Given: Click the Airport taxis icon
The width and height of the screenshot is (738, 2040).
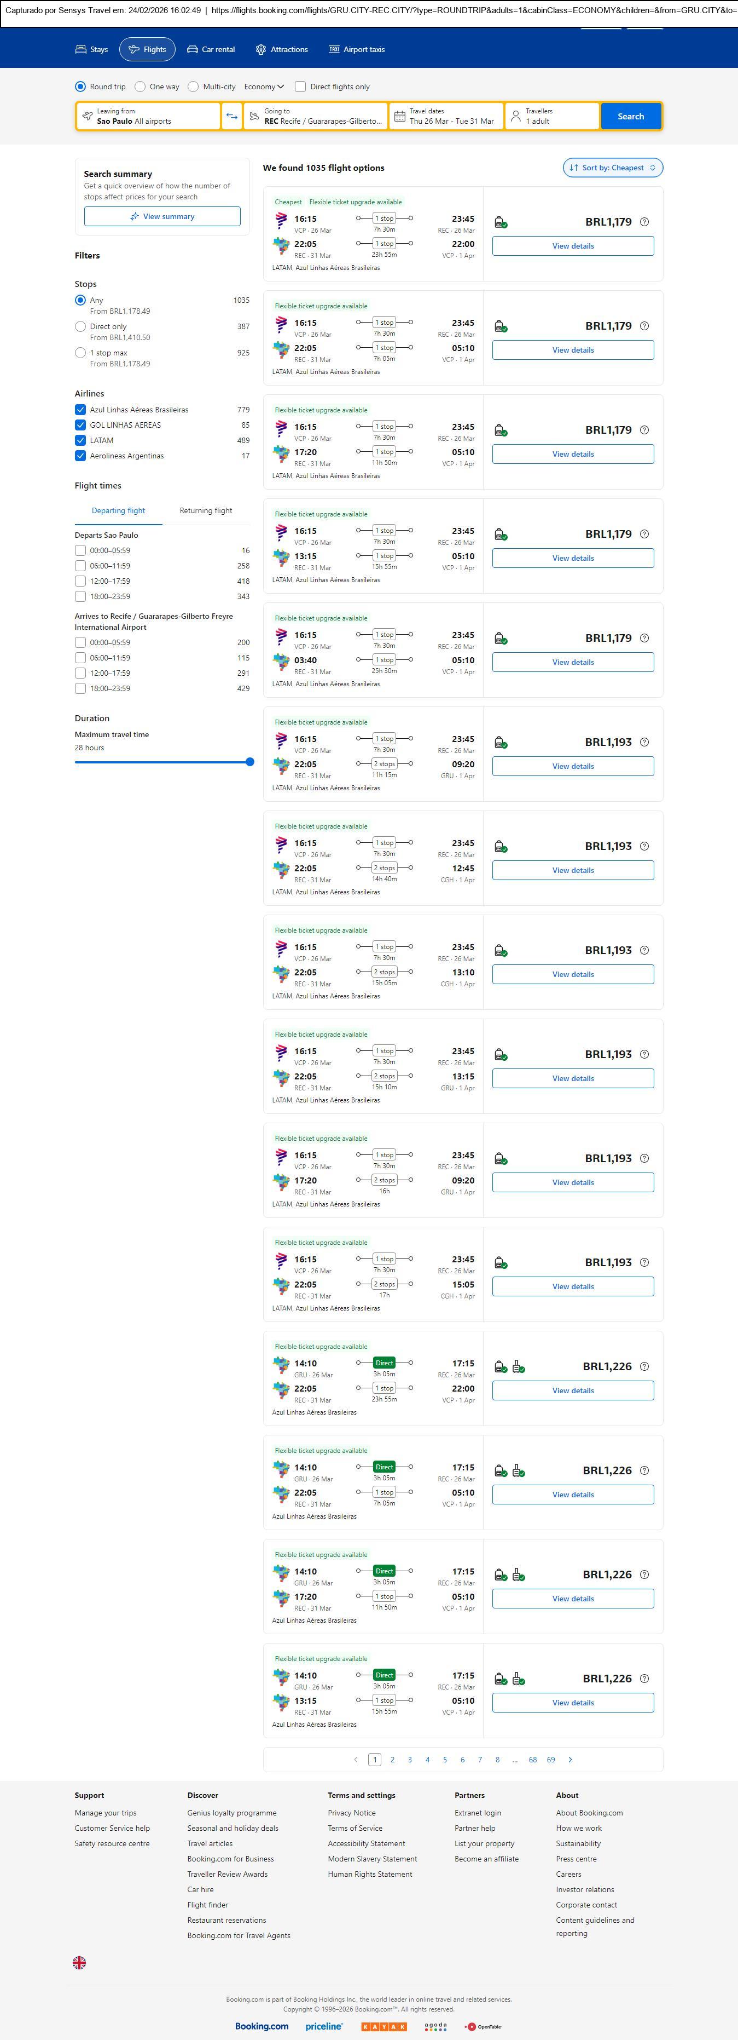Looking at the screenshot, I should (x=334, y=49).
